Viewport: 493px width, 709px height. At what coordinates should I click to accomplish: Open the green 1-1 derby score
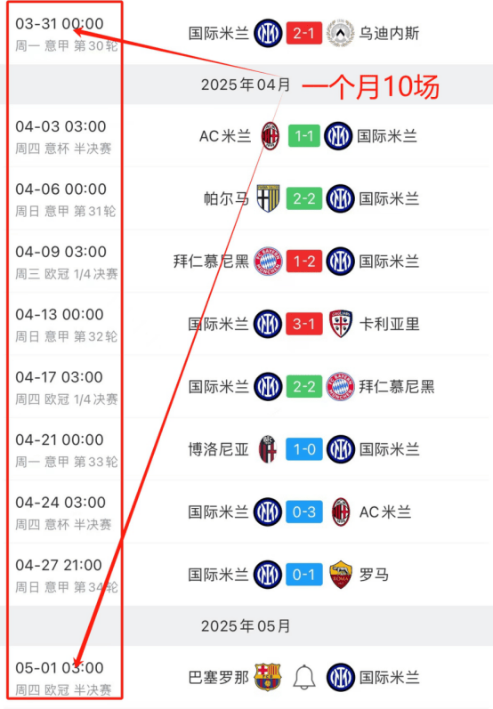click(x=304, y=135)
